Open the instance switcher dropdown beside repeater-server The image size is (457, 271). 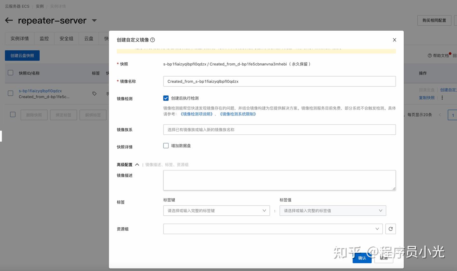point(94,20)
